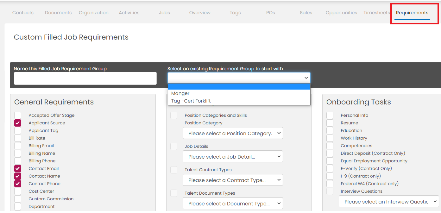Uncheck the Contact Email checkbox
Image resolution: width=441 pixels, height=213 pixels.
[x=18, y=169]
